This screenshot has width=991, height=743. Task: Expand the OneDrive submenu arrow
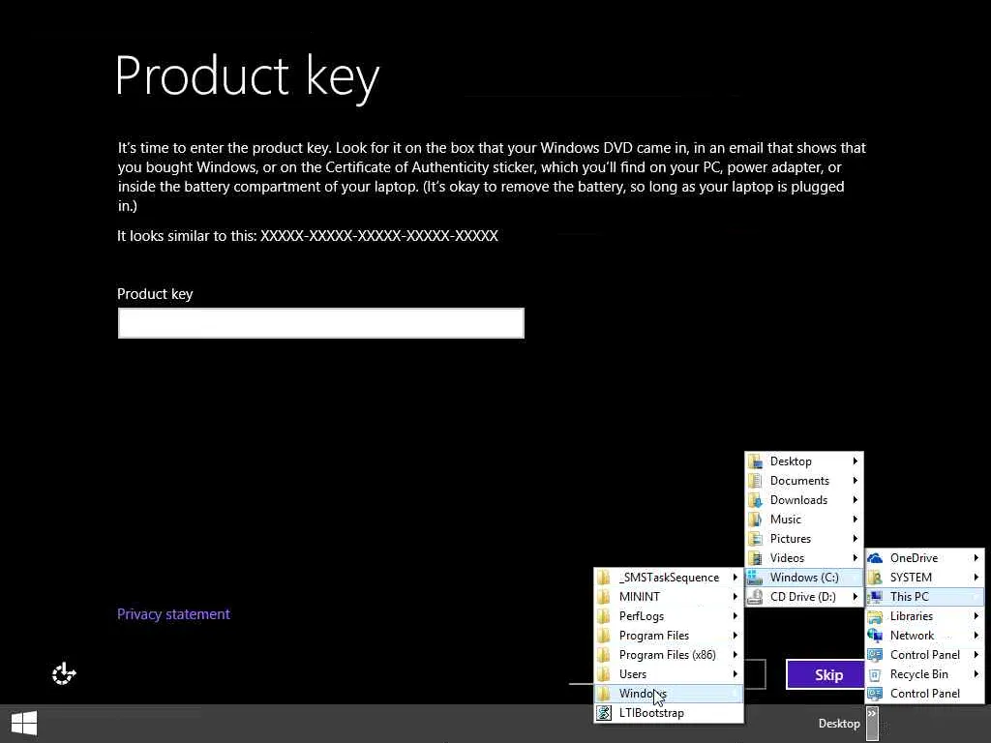click(976, 558)
